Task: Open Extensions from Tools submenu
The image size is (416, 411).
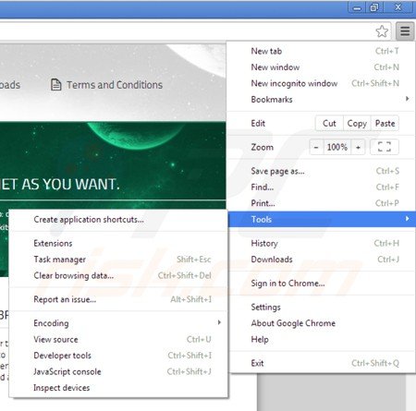Action: [x=118, y=243]
